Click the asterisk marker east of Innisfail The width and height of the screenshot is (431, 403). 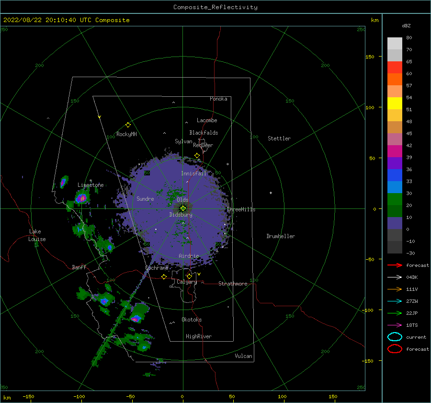(227, 164)
